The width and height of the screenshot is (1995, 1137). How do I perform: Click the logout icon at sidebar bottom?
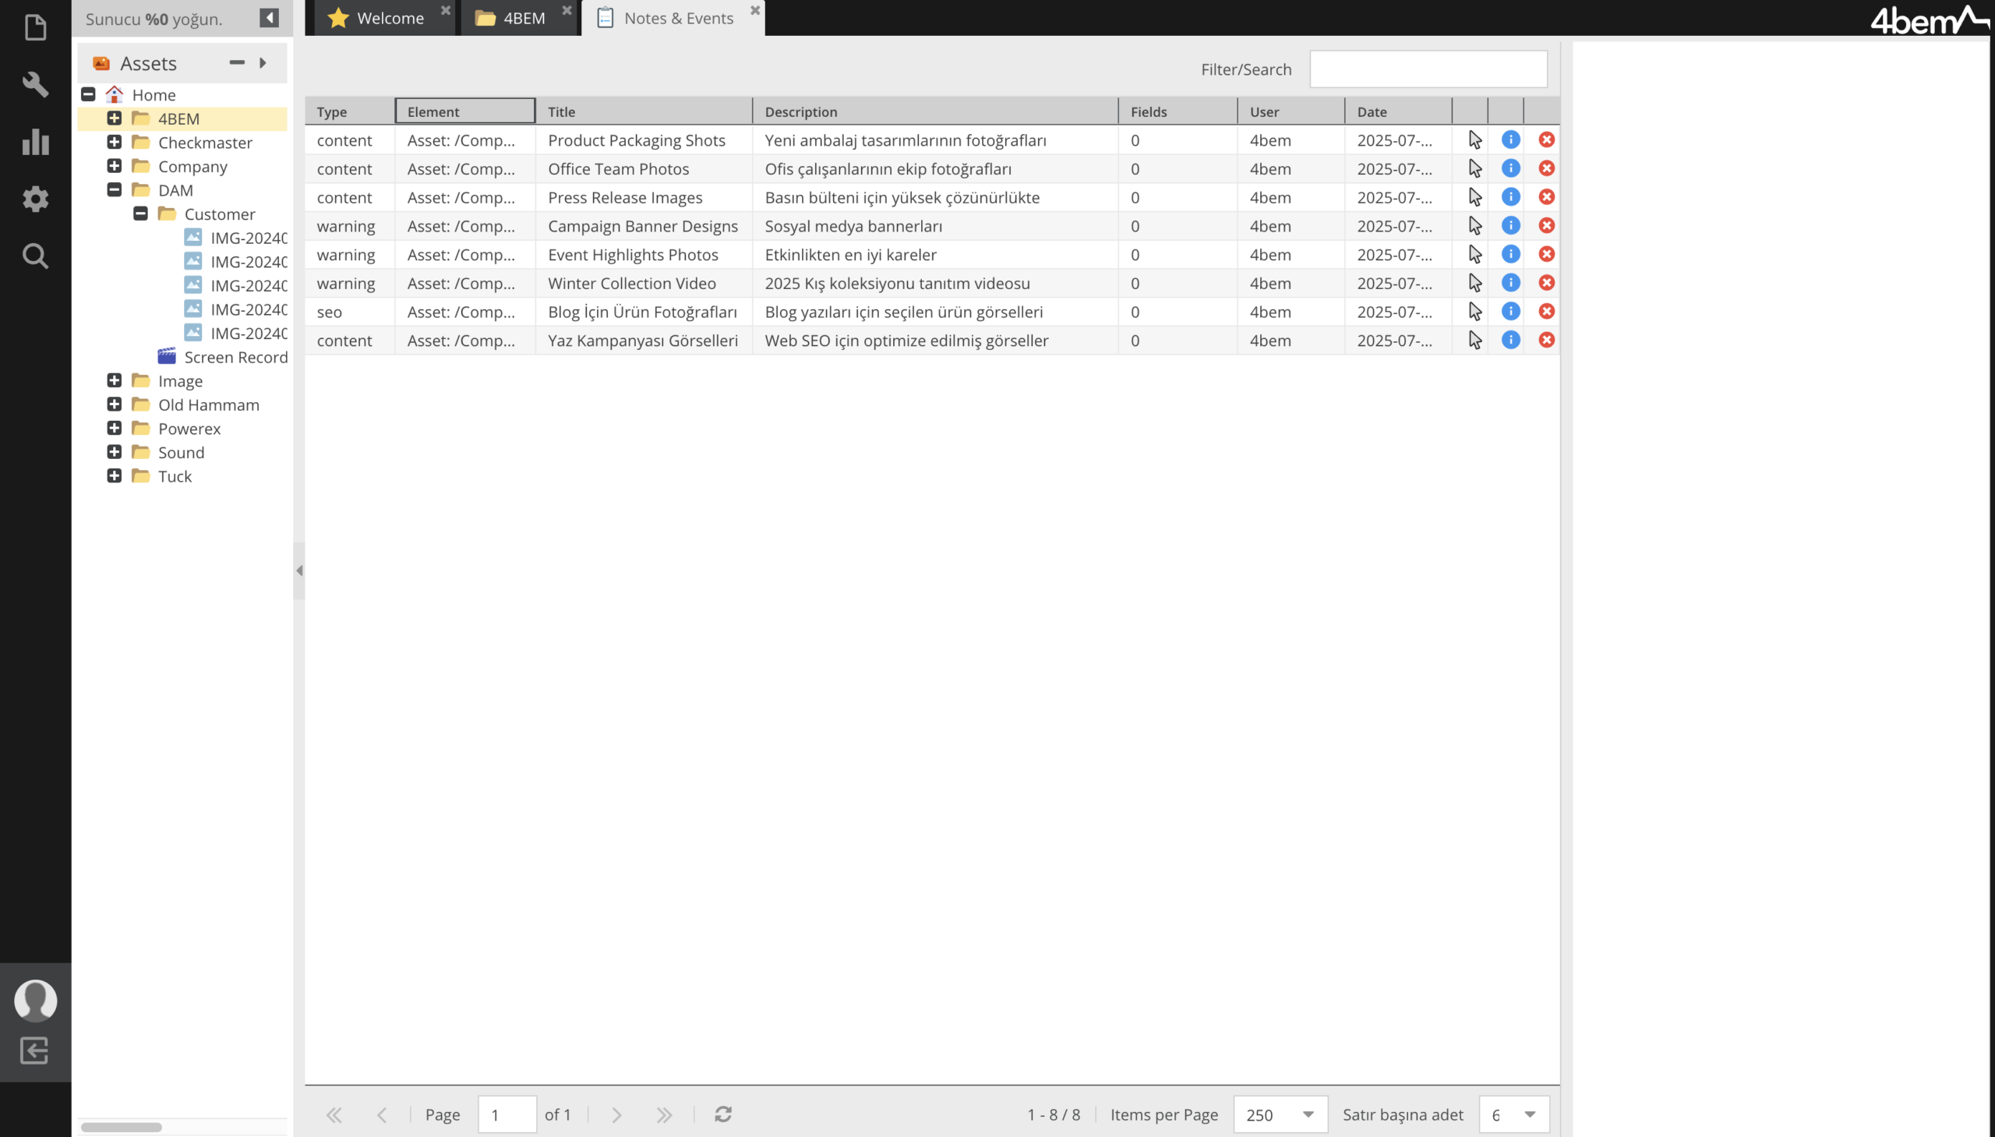tap(34, 1050)
